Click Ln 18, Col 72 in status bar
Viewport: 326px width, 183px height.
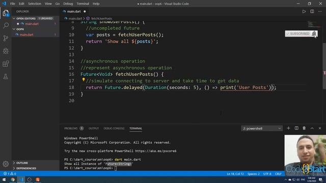point(235,174)
